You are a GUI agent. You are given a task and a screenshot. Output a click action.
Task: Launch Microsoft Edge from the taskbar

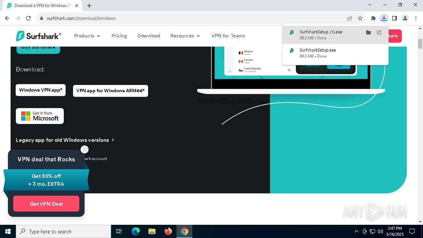tap(136, 231)
